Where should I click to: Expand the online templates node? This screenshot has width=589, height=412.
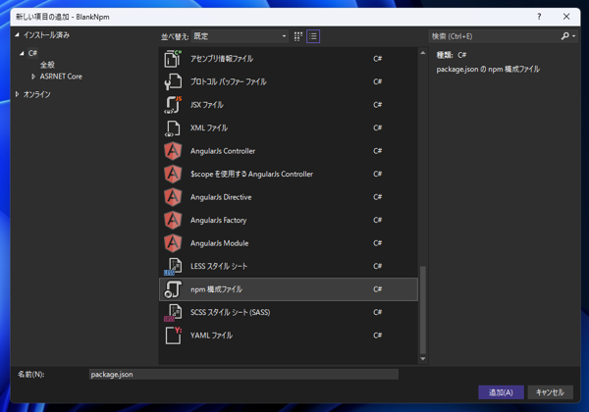17,94
